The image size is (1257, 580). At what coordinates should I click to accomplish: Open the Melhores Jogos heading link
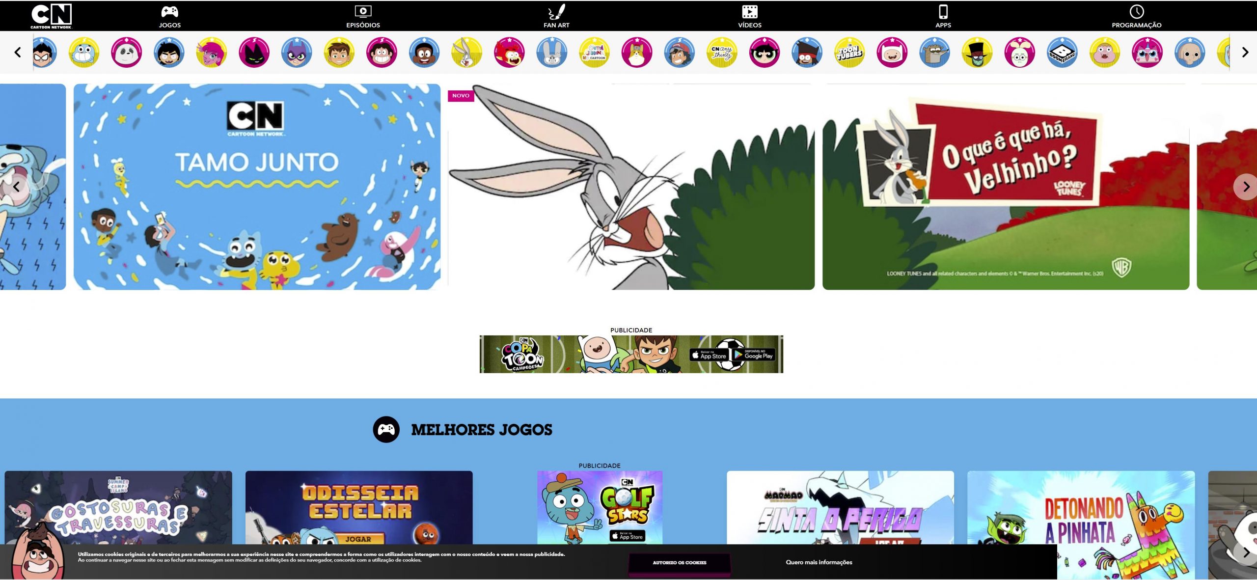[x=482, y=430]
